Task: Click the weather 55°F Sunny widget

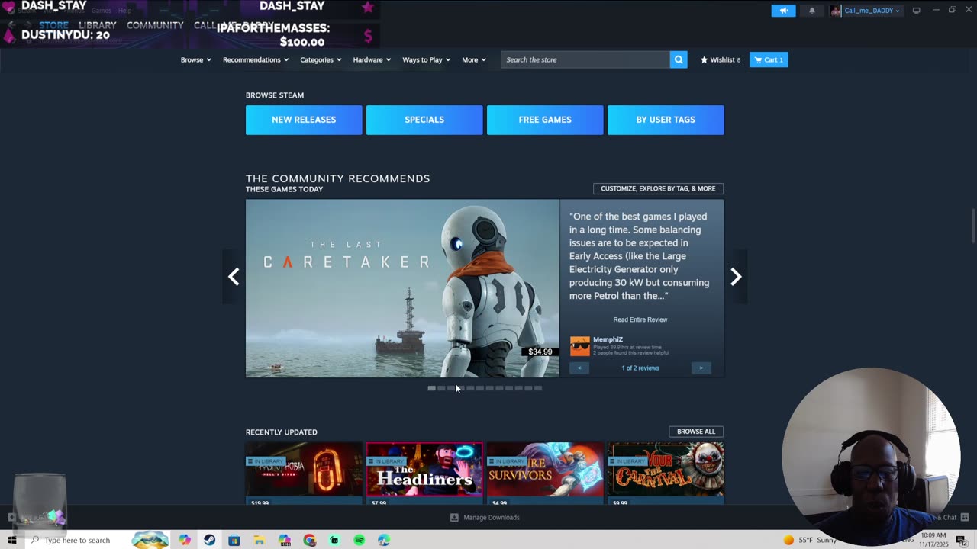Action: pyautogui.click(x=809, y=540)
